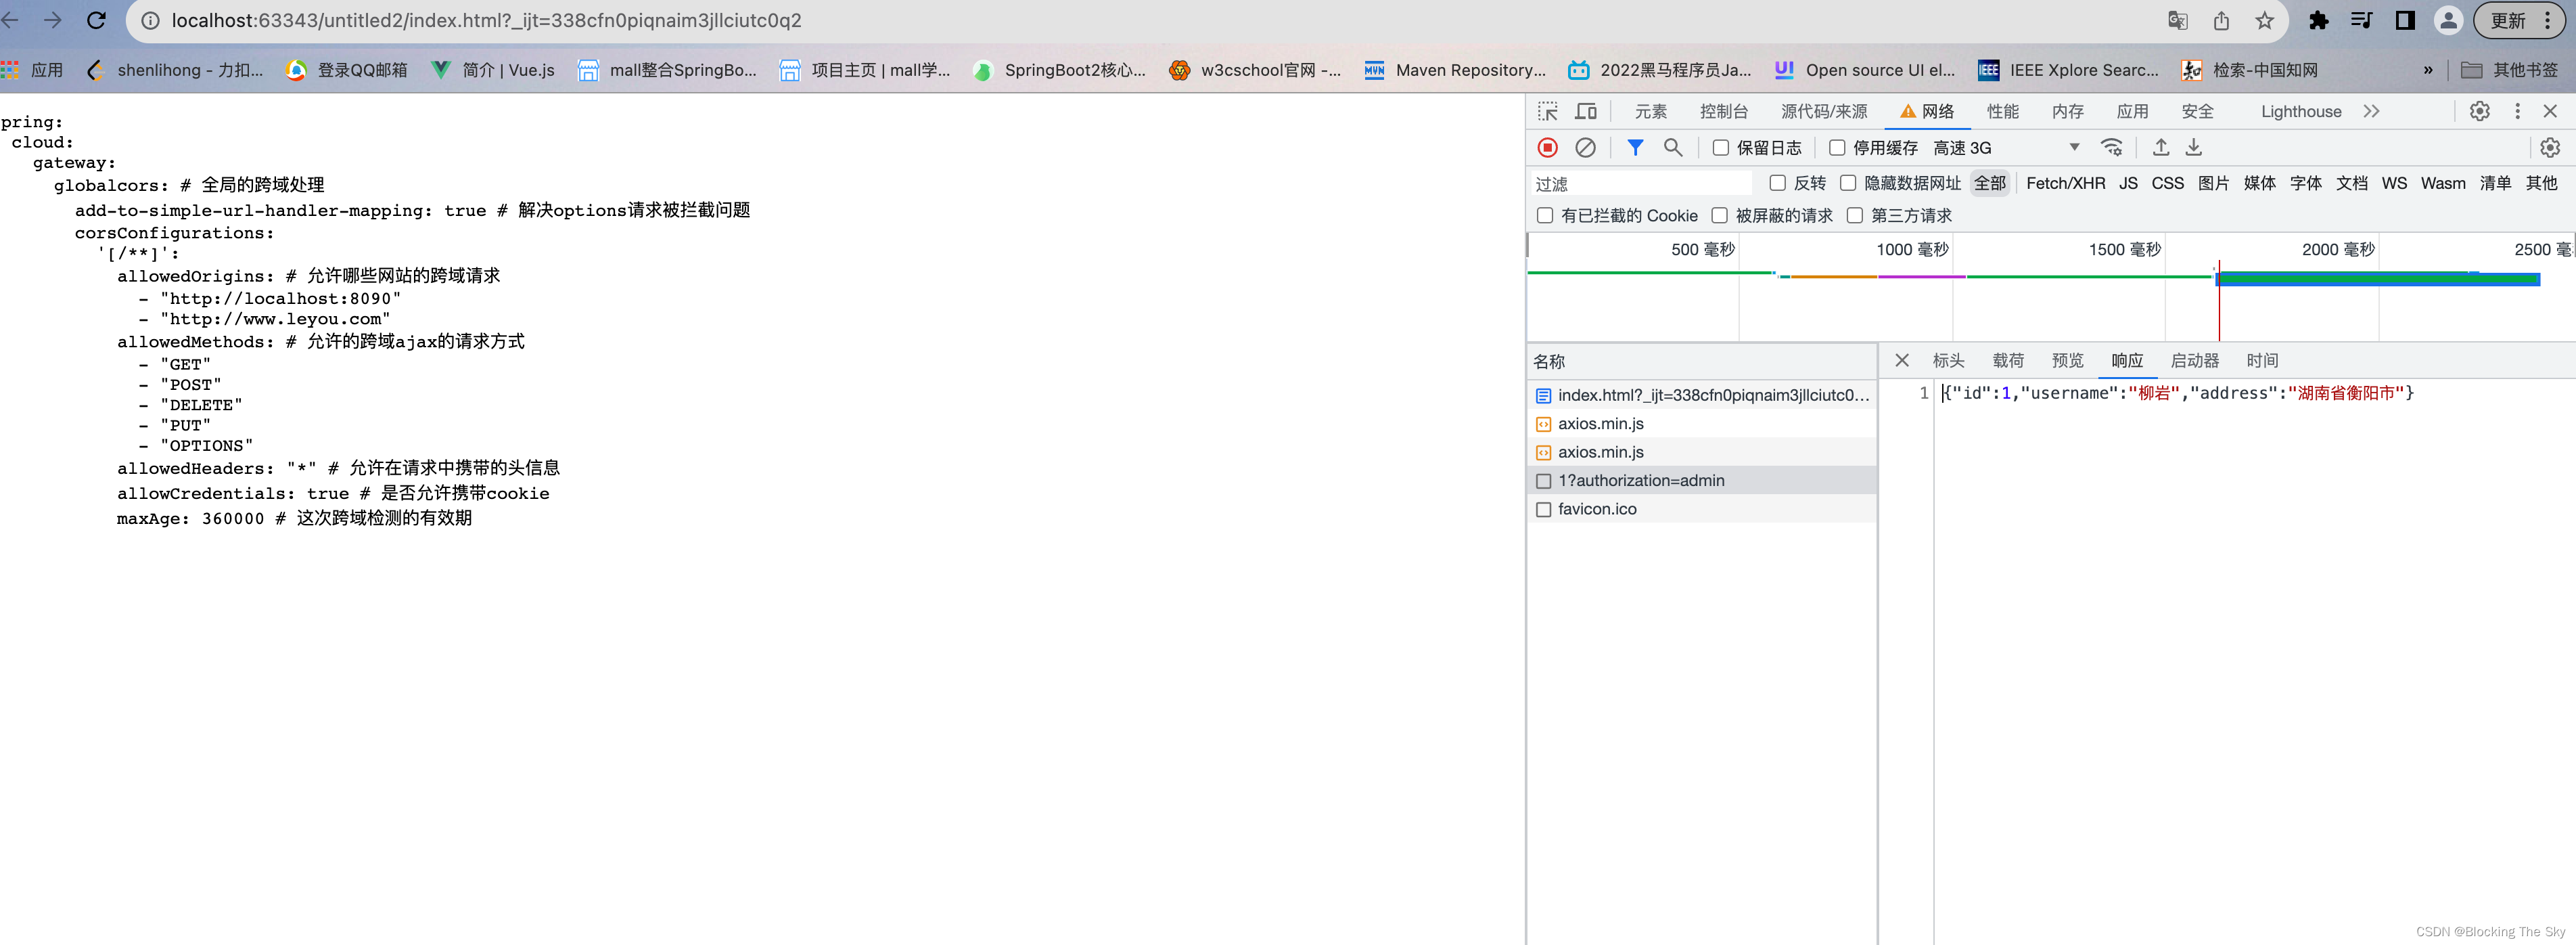Open the media control playlist icon
The image size is (2576, 945).
point(2362,21)
